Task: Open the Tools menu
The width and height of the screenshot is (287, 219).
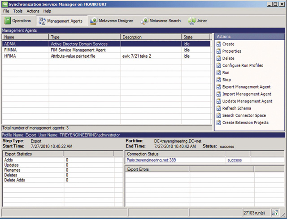Action: (18, 11)
